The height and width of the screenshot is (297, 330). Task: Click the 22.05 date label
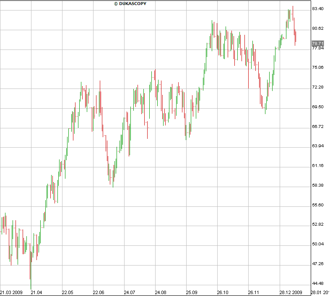coord(68,292)
